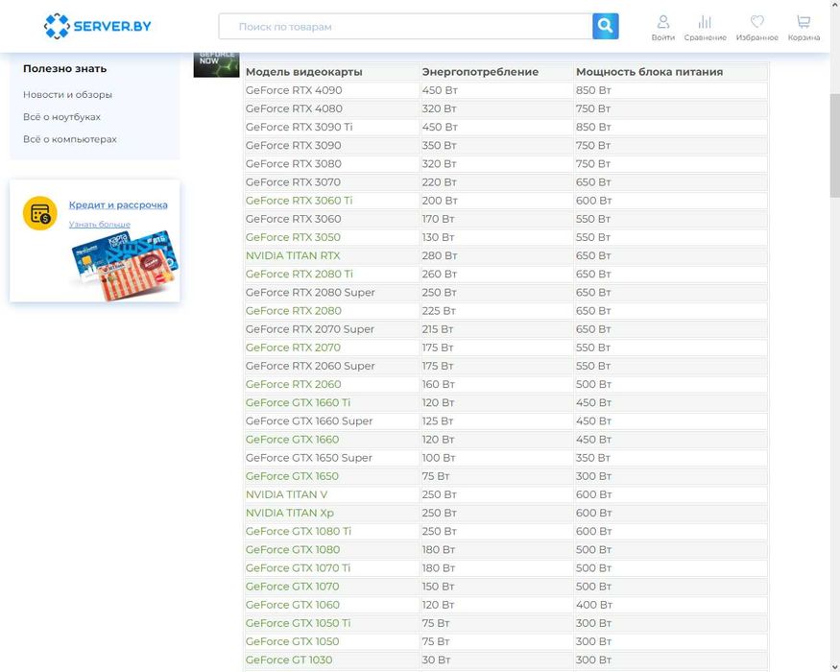
Task: Click the 30 Вт power value
Action: [x=436, y=660]
